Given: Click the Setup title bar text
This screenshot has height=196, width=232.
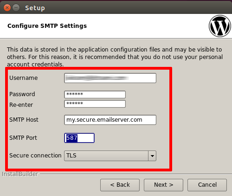Looking at the screenshot, I should pos(35,8).
